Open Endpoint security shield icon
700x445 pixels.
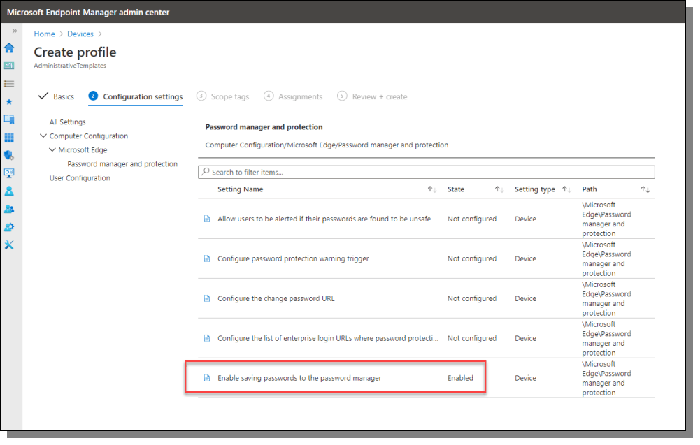click(x=9, y=155)
